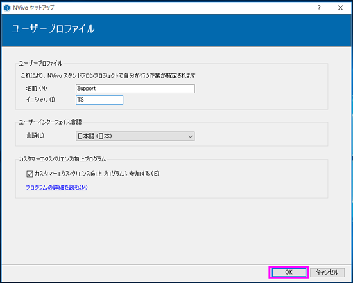
Task: Click the 言語(L) label
Action: click(35, 136)
